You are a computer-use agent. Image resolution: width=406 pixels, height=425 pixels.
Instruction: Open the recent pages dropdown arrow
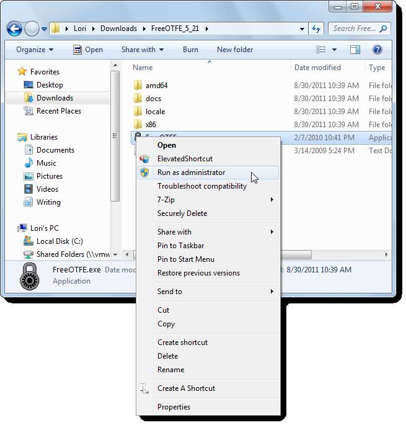[44, 29]
